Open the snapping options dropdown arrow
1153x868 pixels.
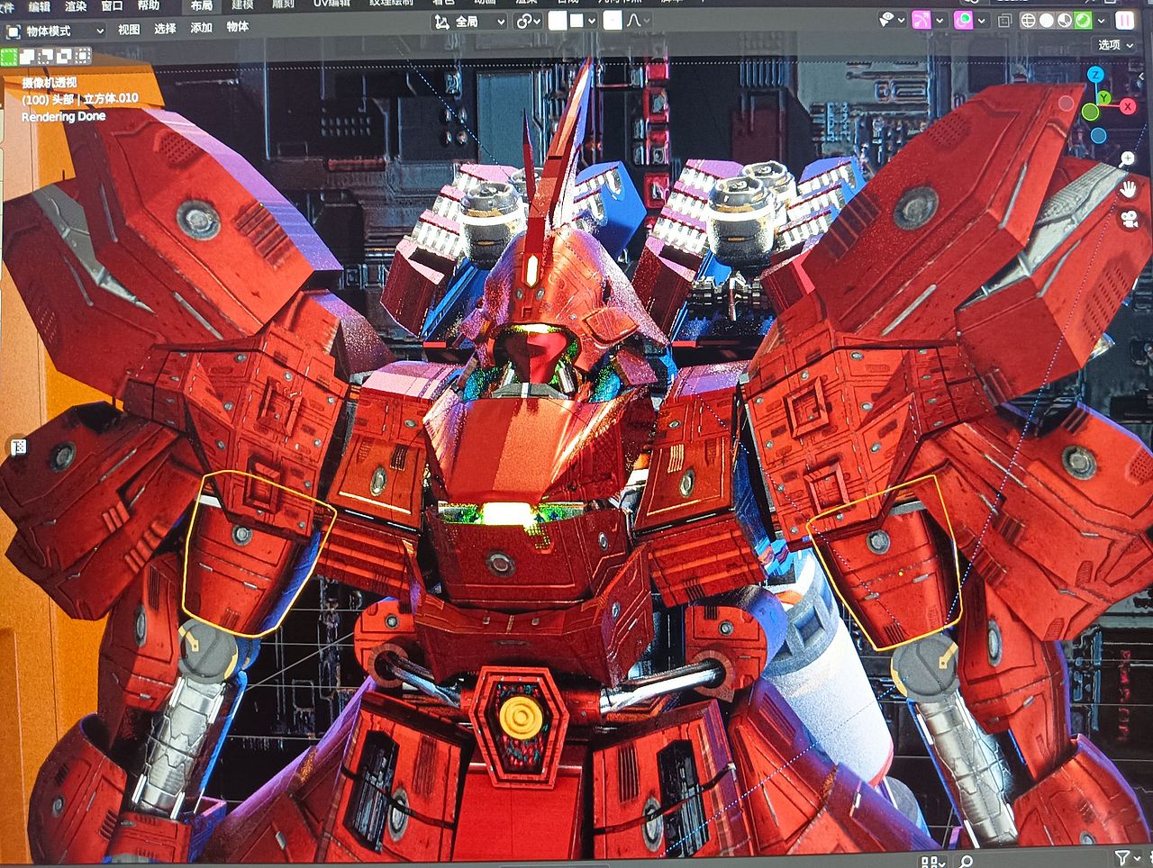click(x=592, y=20)
